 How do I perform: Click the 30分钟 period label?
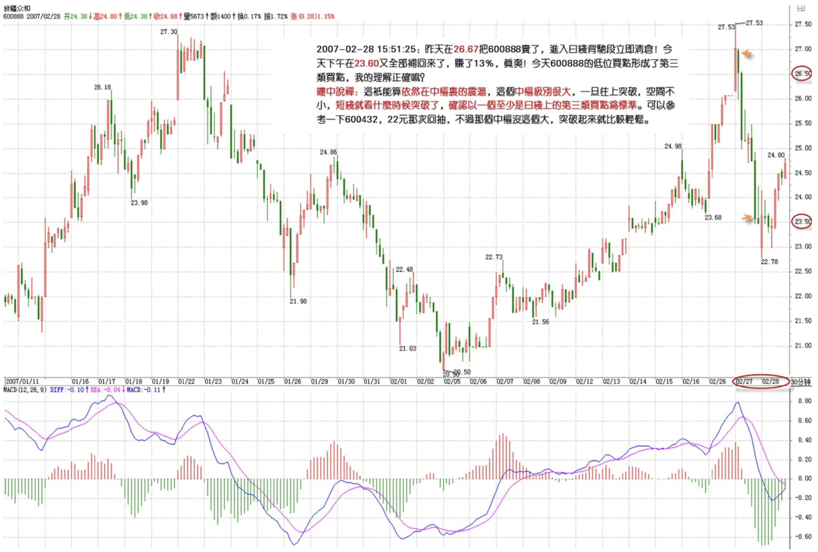coord(801,382)
